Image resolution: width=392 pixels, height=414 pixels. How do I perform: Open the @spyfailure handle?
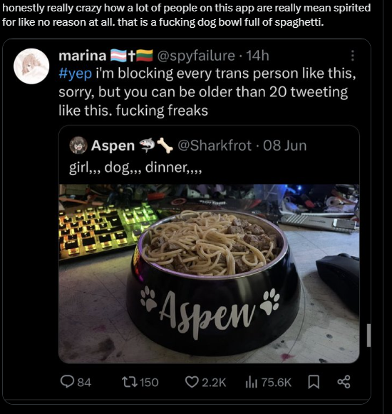pos(196,56)
